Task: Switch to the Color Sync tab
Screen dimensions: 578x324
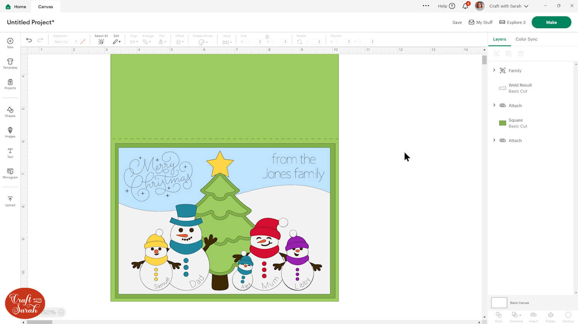Action: (x=526, y=39)
